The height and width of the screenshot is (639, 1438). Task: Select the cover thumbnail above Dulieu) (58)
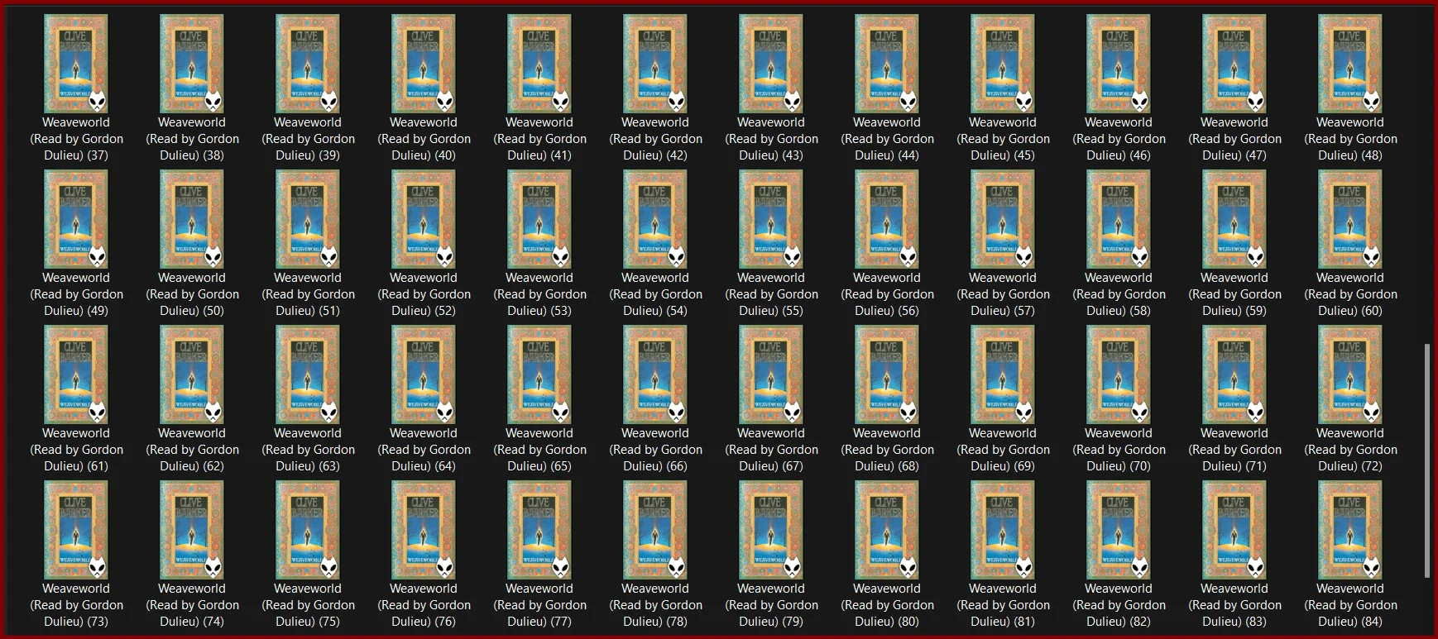pyautogui.click(x=1119, y=219)
